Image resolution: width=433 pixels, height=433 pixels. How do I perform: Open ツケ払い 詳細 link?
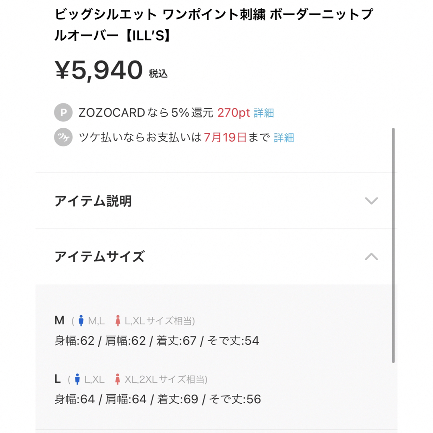pos(284,137)
